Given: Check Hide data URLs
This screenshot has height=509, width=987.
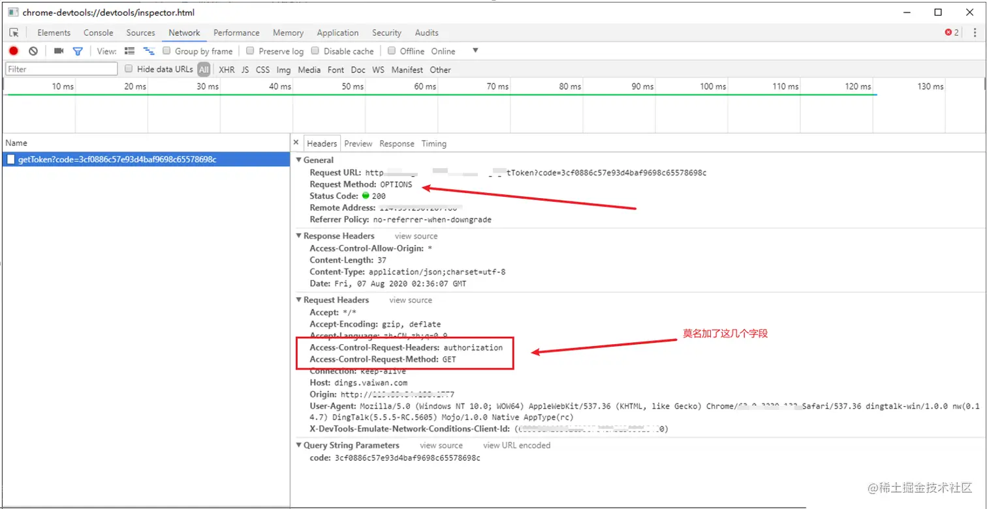Looking at the screenshot, I should [x=129, y=69].
